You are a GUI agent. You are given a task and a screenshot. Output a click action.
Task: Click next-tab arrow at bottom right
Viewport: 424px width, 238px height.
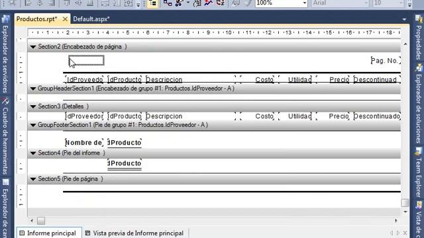[x=398, y=233]
